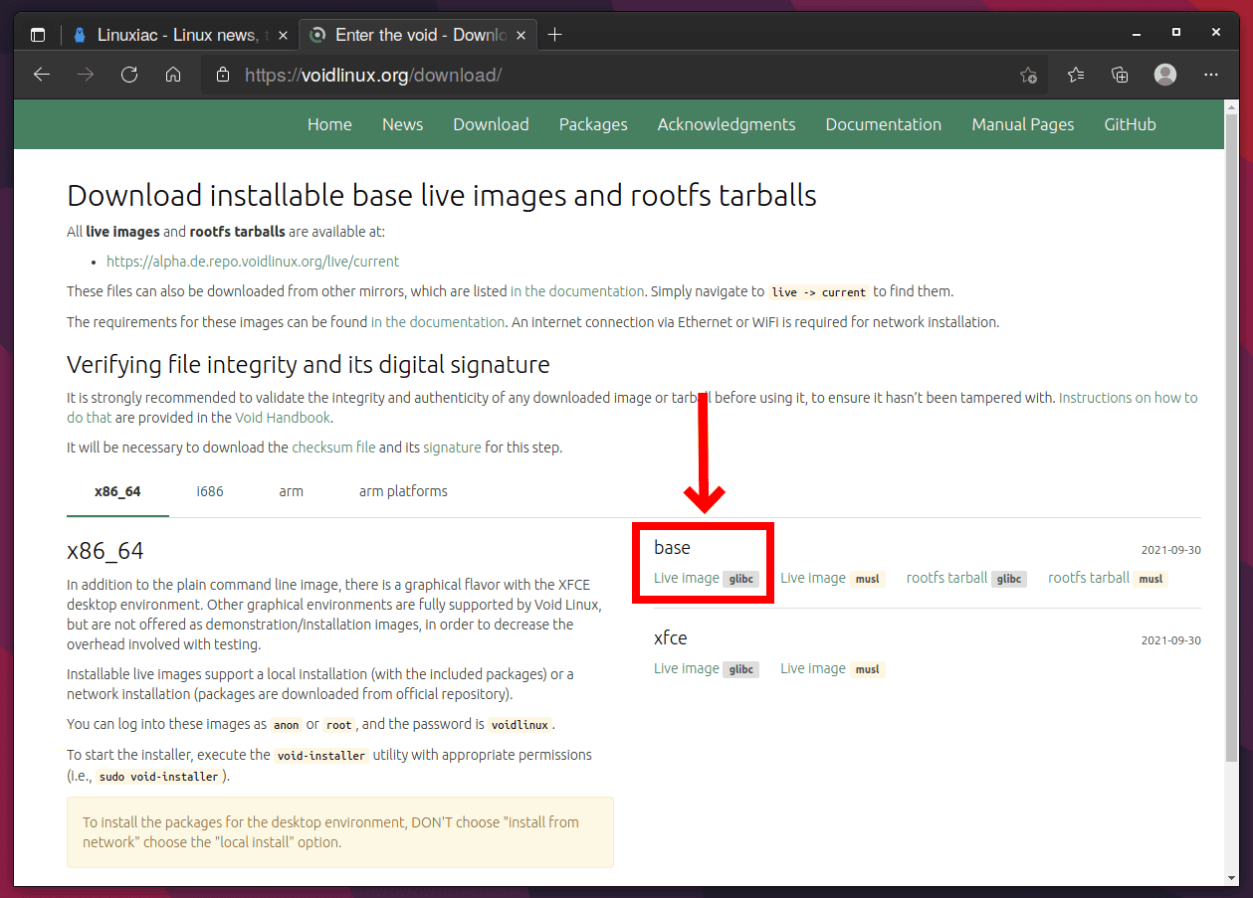Image resolution: width=1253 pixels, height=898 pixels.
Task: Reload the page with refresh icon
Action: point(129,75)
